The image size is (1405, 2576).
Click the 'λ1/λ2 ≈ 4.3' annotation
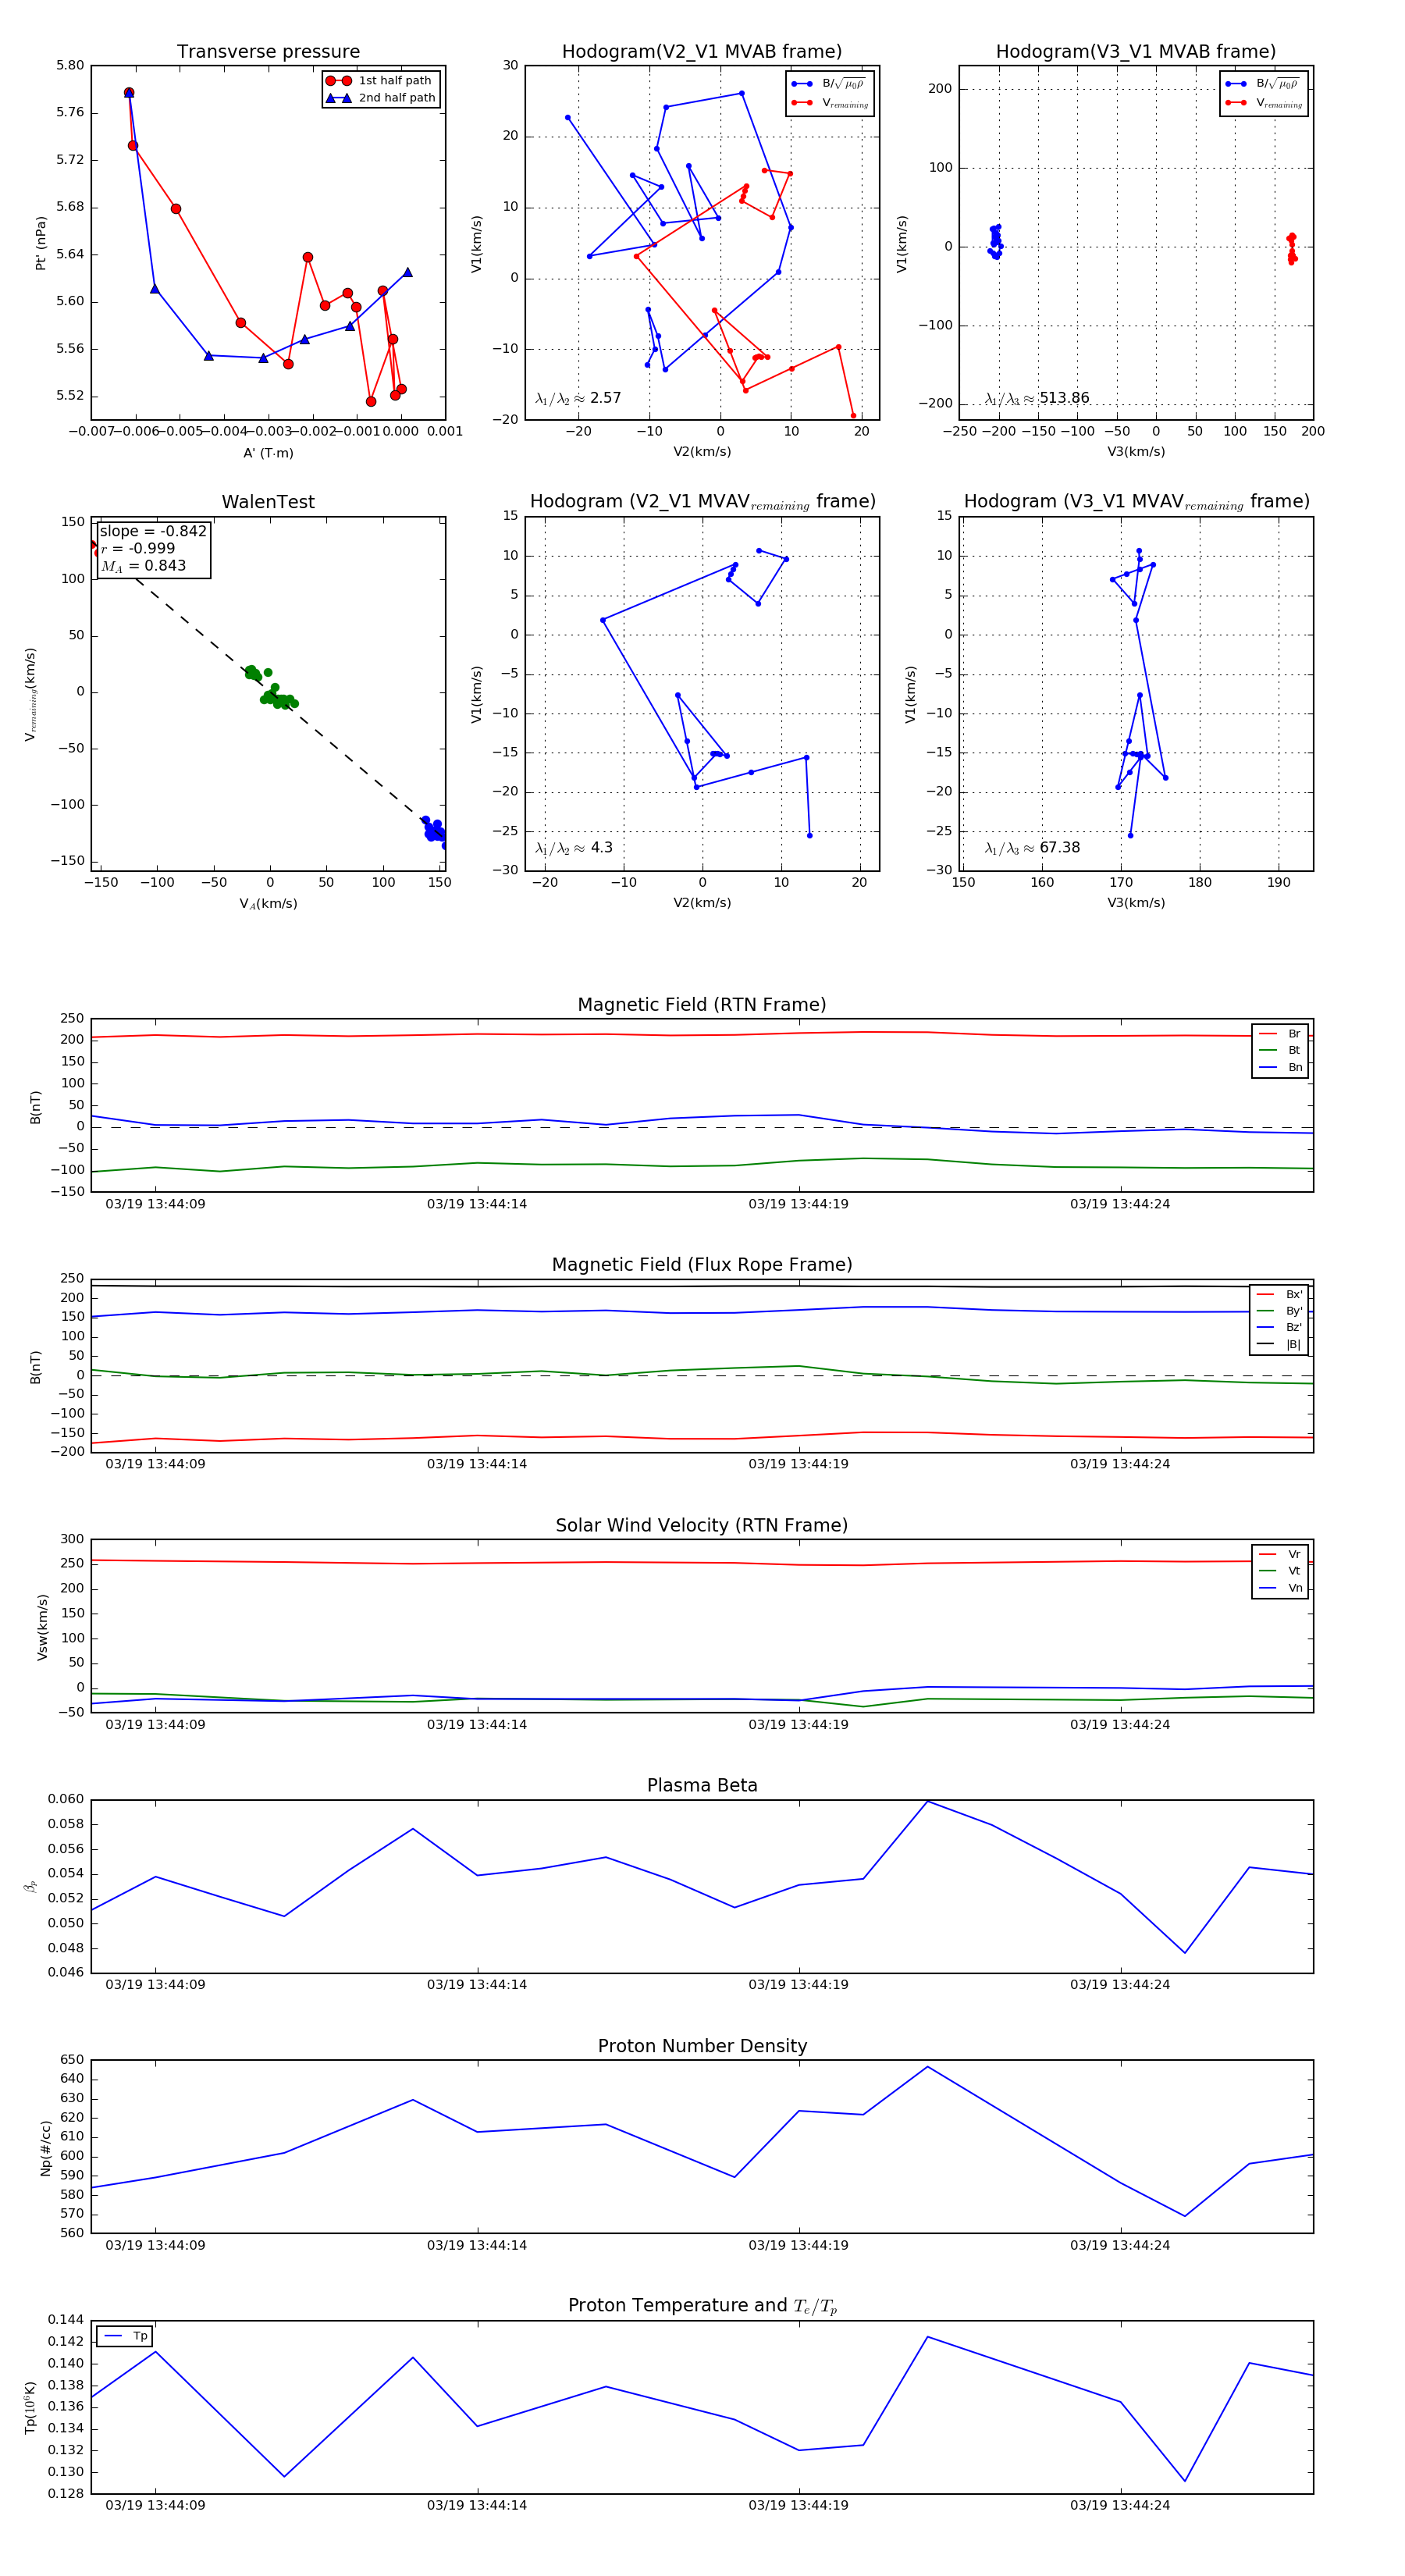pyautogui.click(x=574, y=848)
